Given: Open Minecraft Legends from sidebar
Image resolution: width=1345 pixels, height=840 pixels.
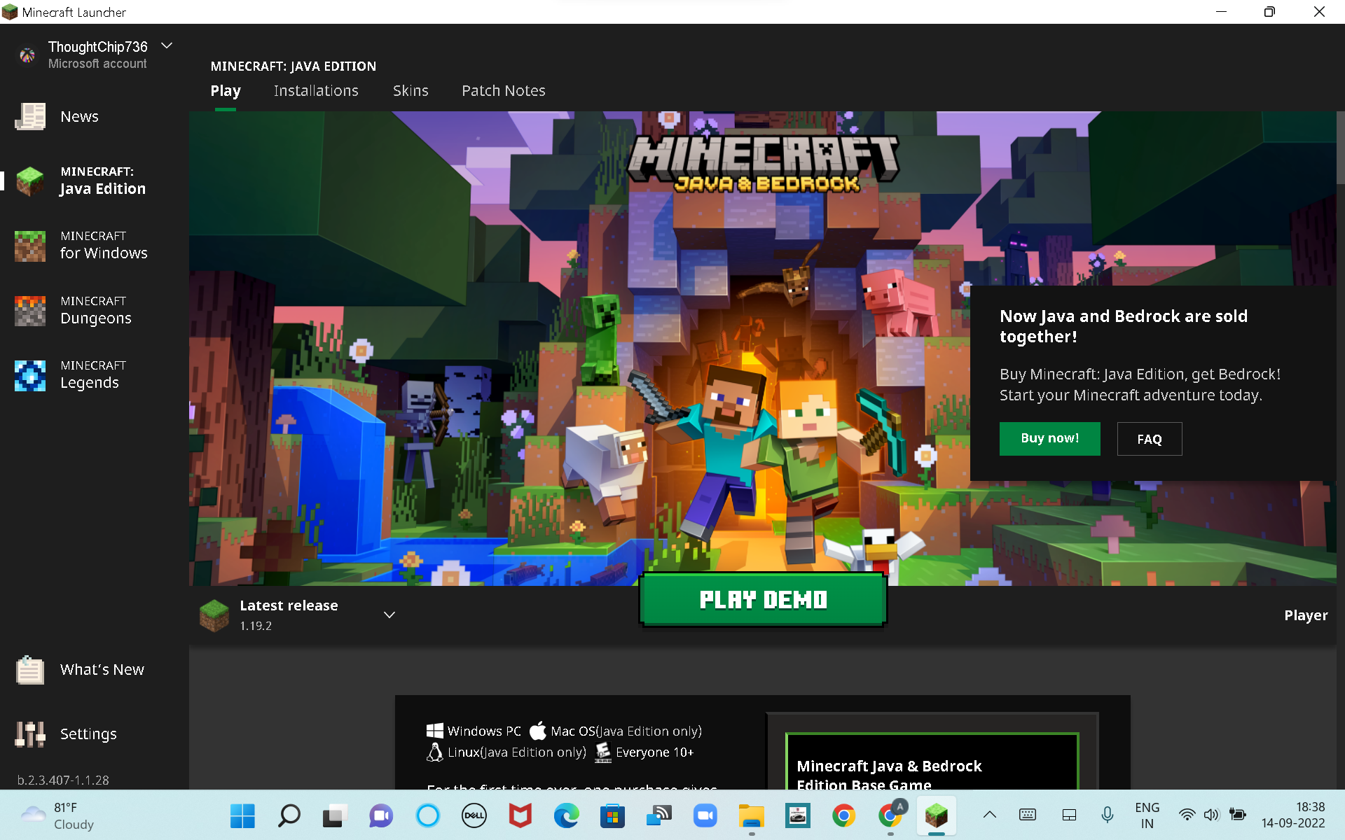Looking at the screenshot, I should (30, 375).
